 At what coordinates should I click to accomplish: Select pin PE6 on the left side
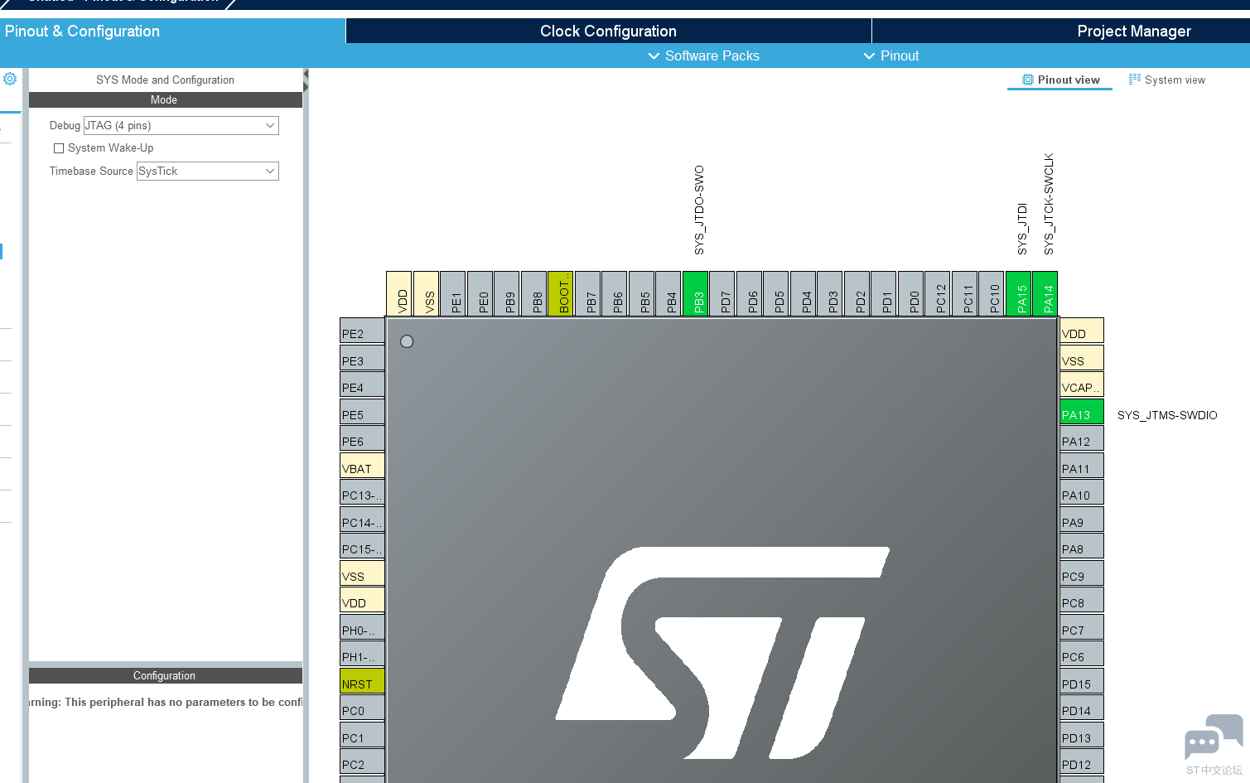[362, 438]
